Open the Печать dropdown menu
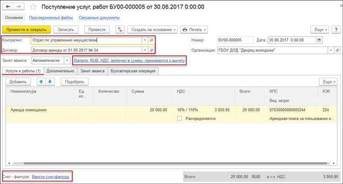343x184 pixels. pyautogui.click(x=195, y=30)
